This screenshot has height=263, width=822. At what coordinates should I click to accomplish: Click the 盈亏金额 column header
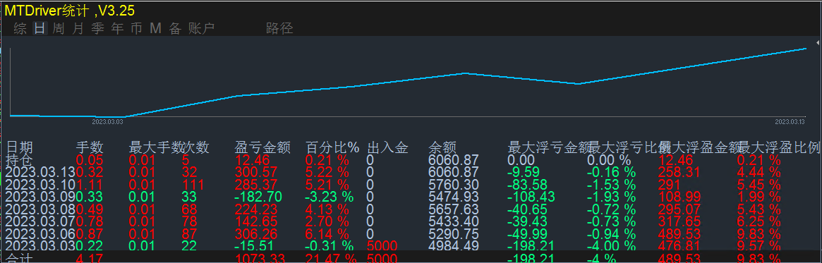tap(262, 148)
